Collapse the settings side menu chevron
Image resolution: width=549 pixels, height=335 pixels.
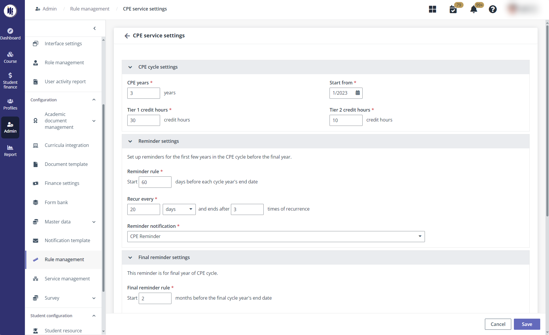[95, 28]
